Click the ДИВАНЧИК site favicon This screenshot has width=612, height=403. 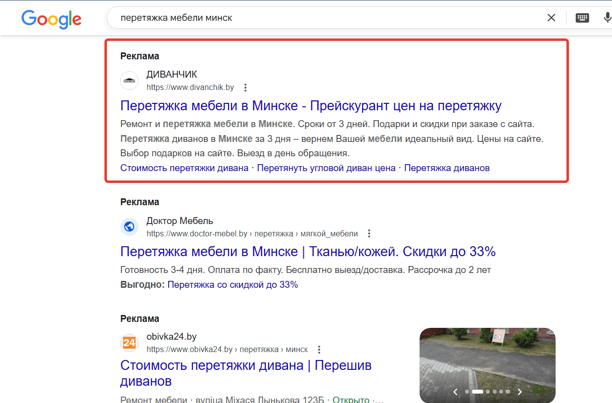(x=129, y=81)
